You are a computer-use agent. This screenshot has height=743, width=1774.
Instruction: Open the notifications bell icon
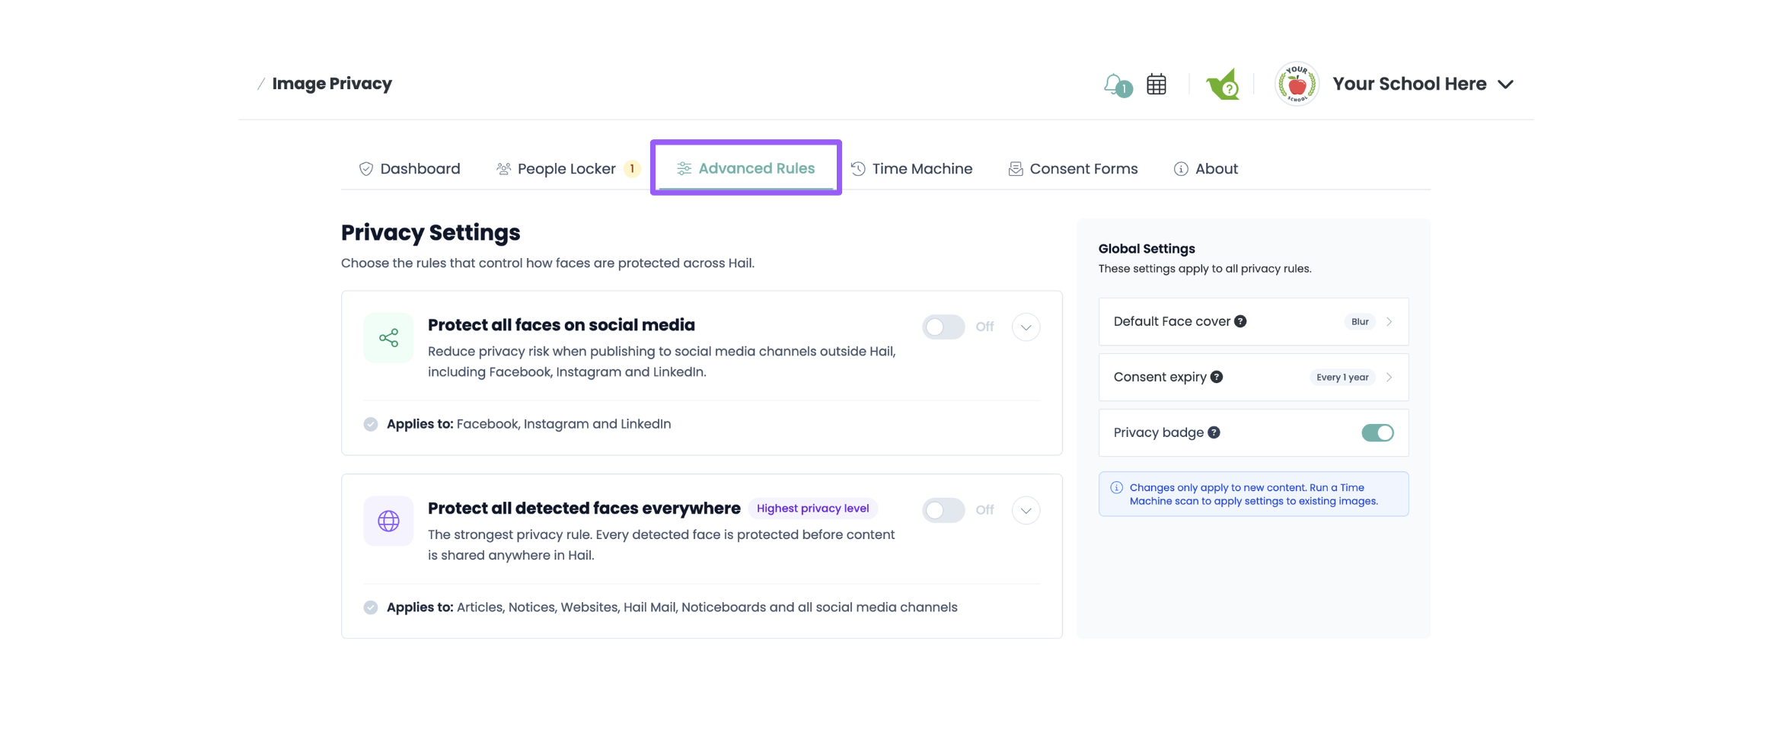(x=1117, y=85)
